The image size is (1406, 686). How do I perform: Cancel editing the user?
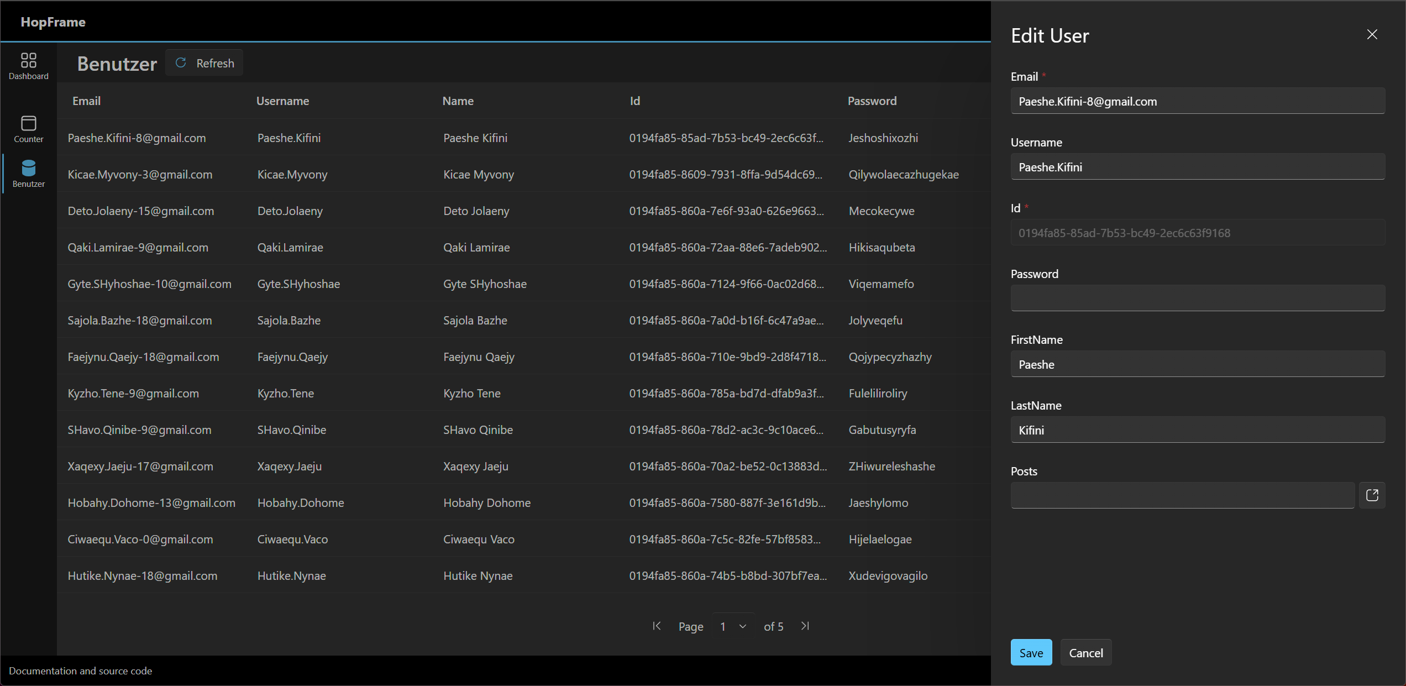tap(1085, 653)
